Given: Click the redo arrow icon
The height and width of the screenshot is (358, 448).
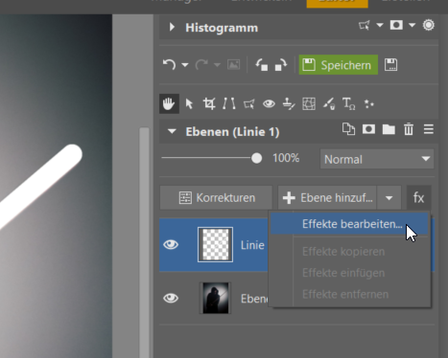Looking at the screenshot, I should pos(201,65).
